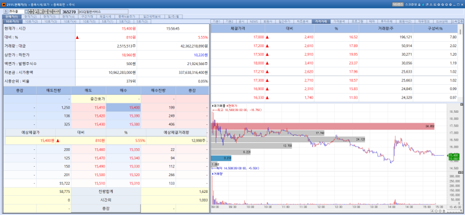Click the ask price 15,510 cell
465x215 pixels.
click(x=88, y=183)
